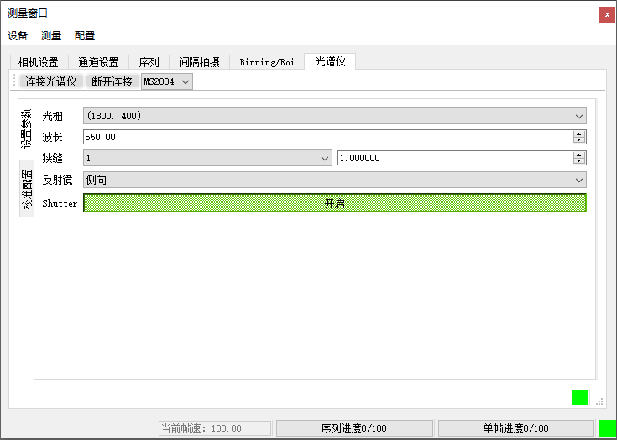
Task: Click the 连接光谱仪 button
Action: click(50, 81)
